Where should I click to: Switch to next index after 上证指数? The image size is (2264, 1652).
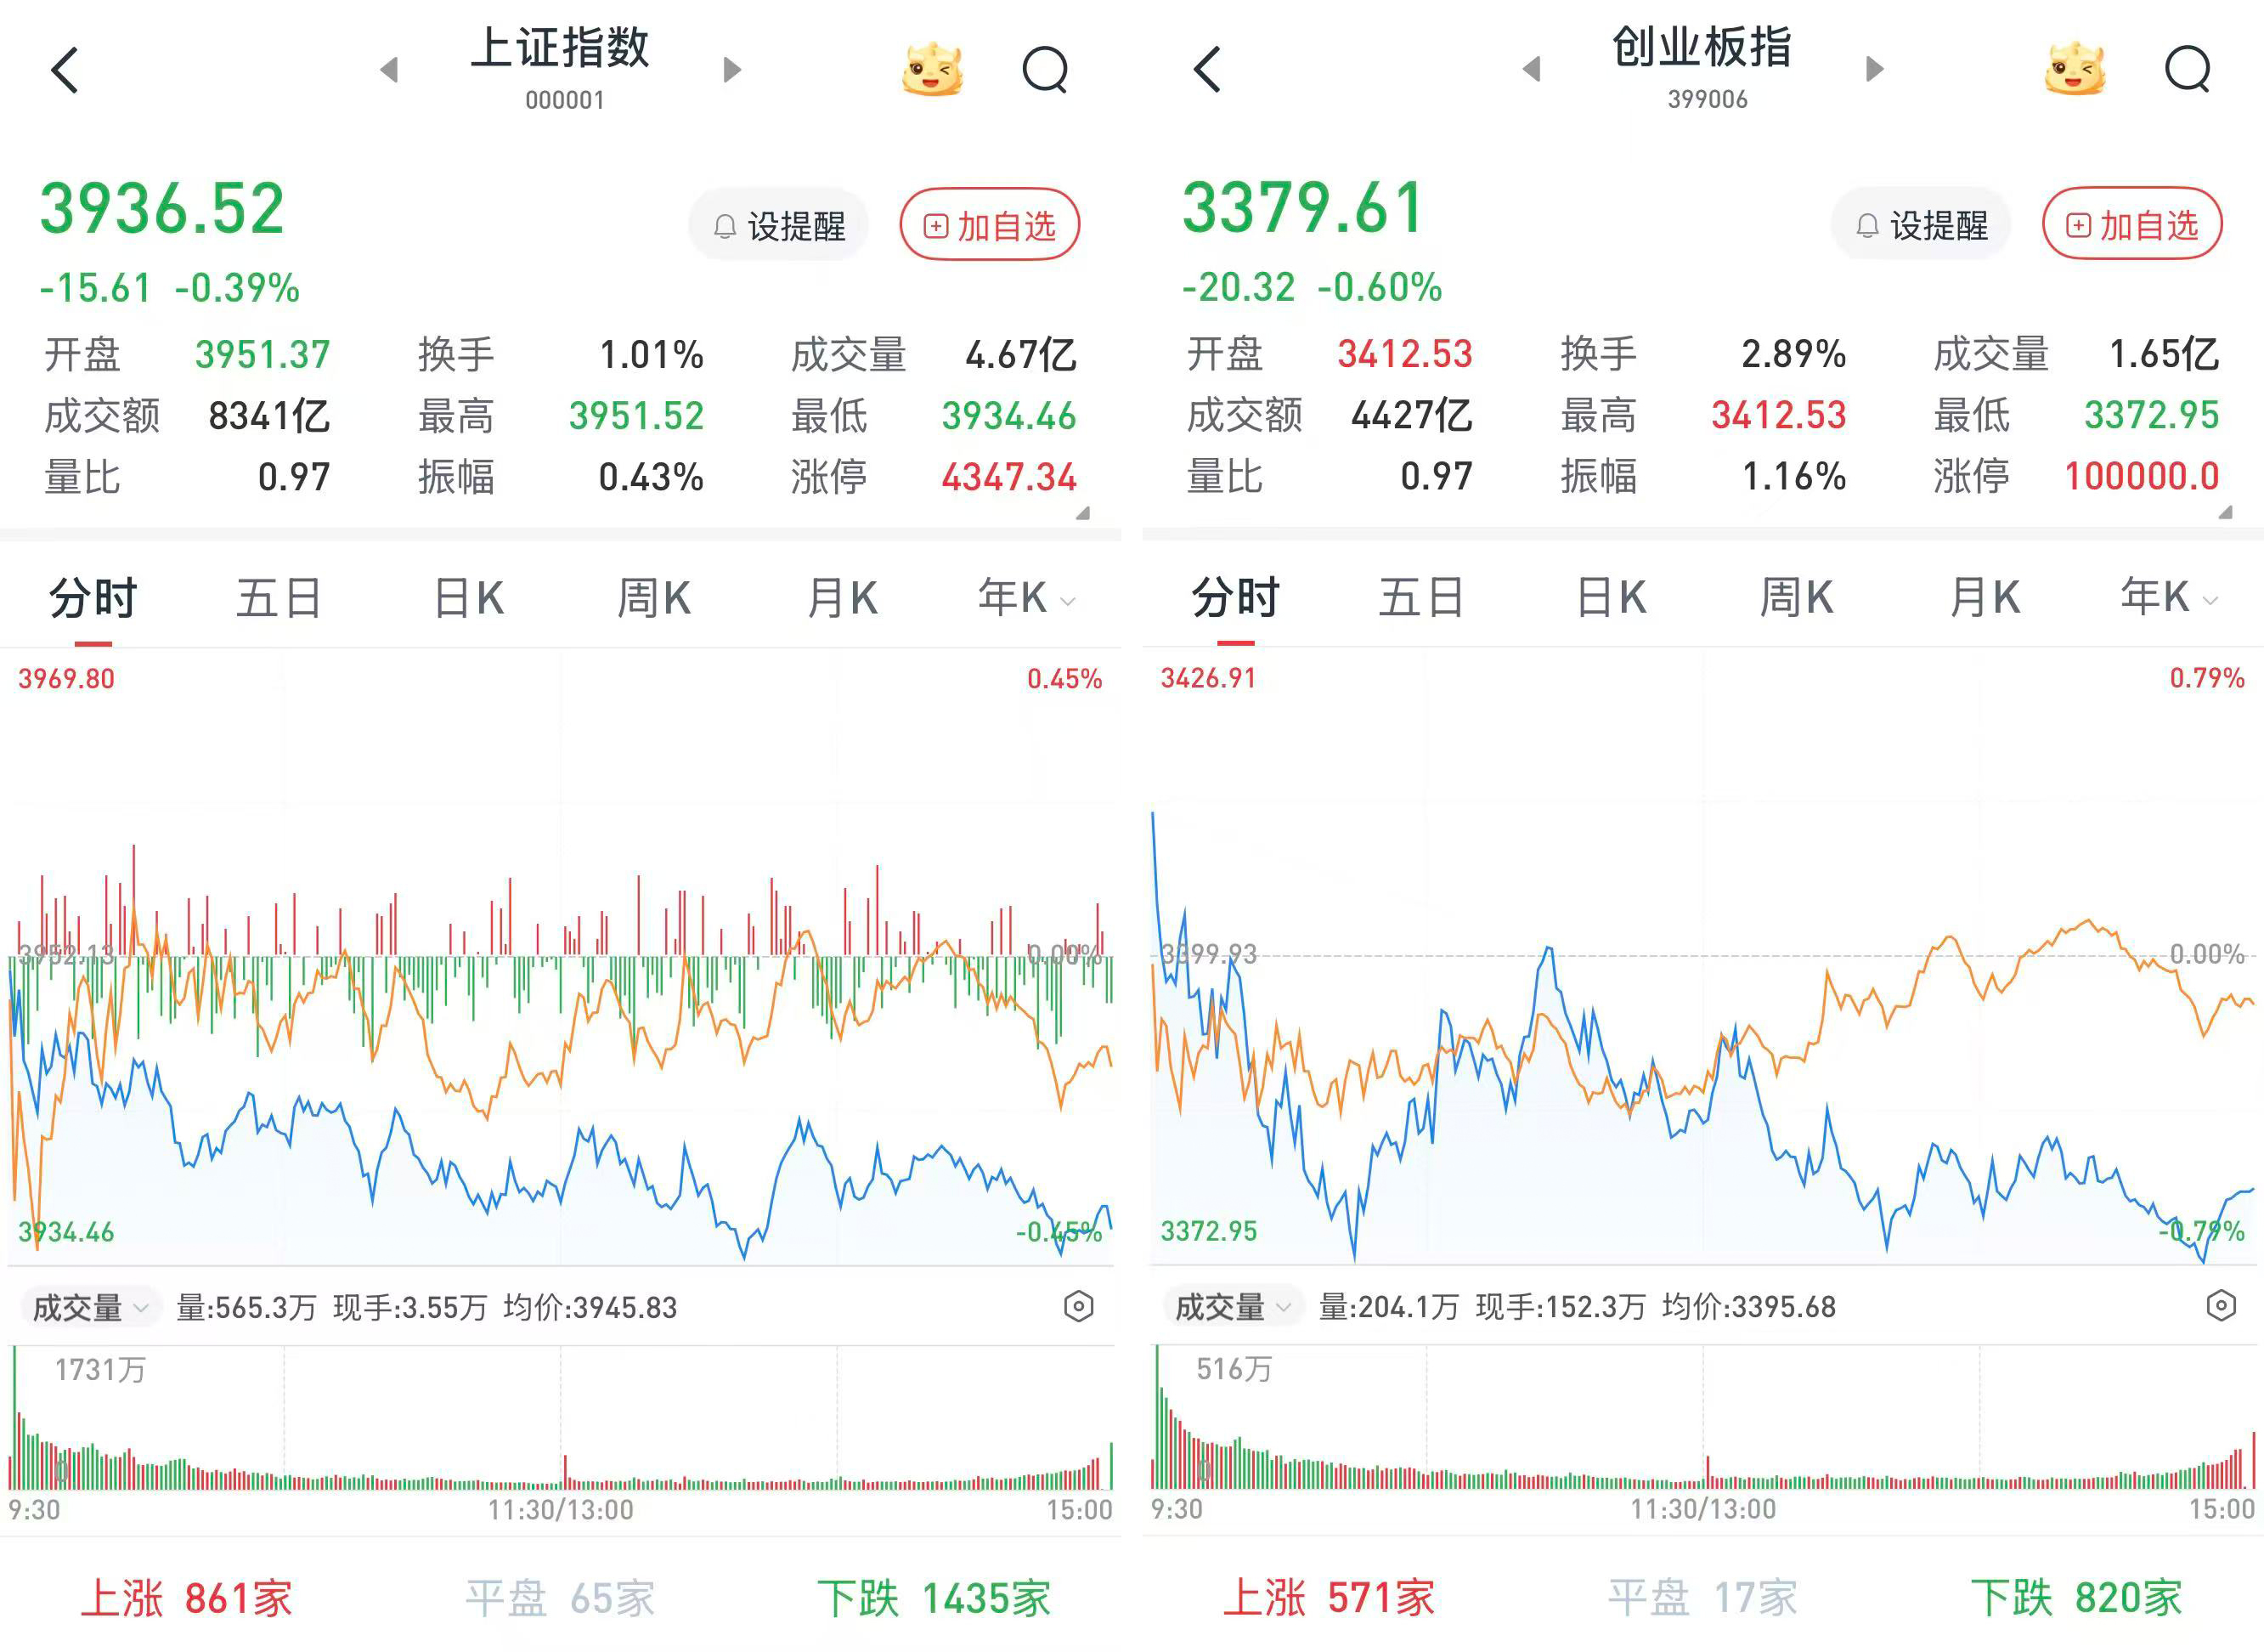[731, 69]
